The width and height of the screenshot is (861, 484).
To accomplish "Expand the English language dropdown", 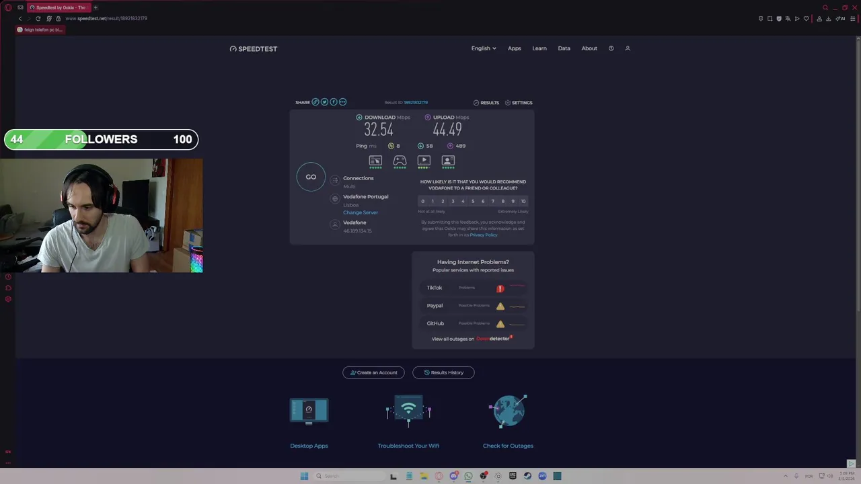I will click(484, 48).
